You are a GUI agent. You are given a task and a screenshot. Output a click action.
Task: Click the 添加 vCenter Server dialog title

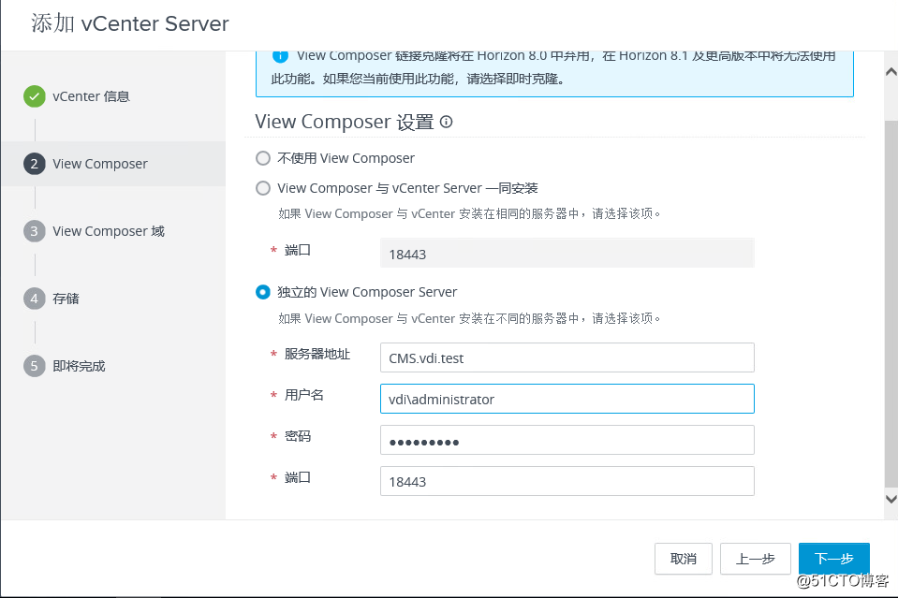pyautogui.click(x=130, y=23)
